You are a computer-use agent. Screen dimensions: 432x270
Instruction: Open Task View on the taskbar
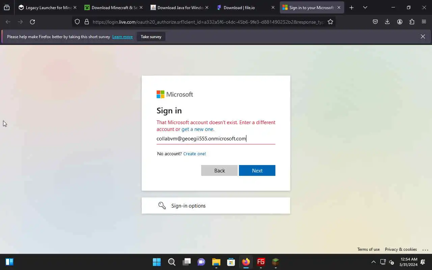coord(187,262)
